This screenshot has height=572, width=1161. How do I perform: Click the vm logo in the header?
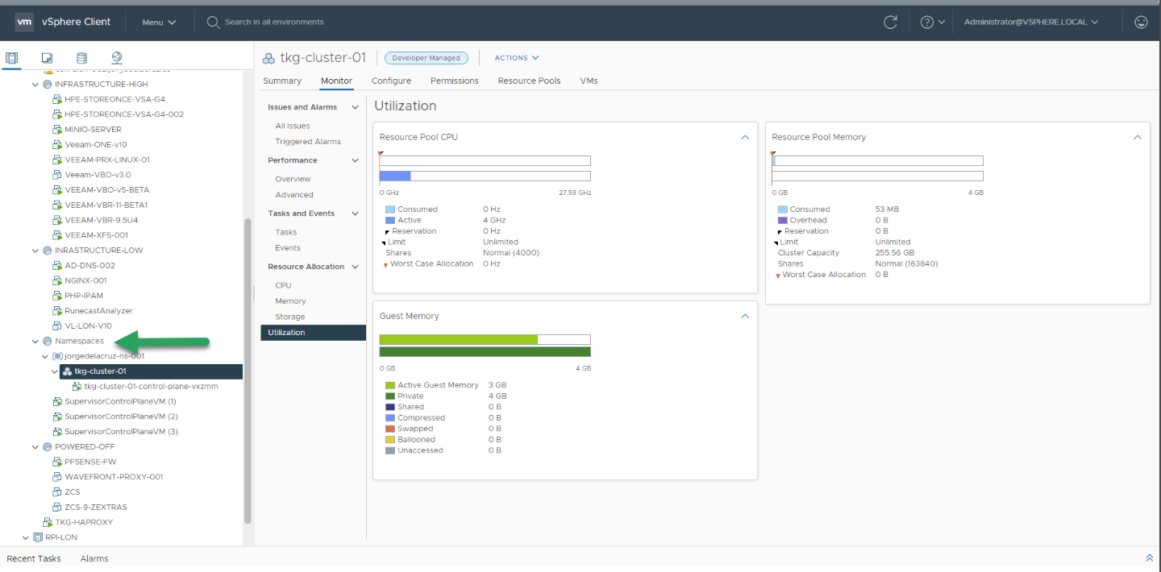24,22
